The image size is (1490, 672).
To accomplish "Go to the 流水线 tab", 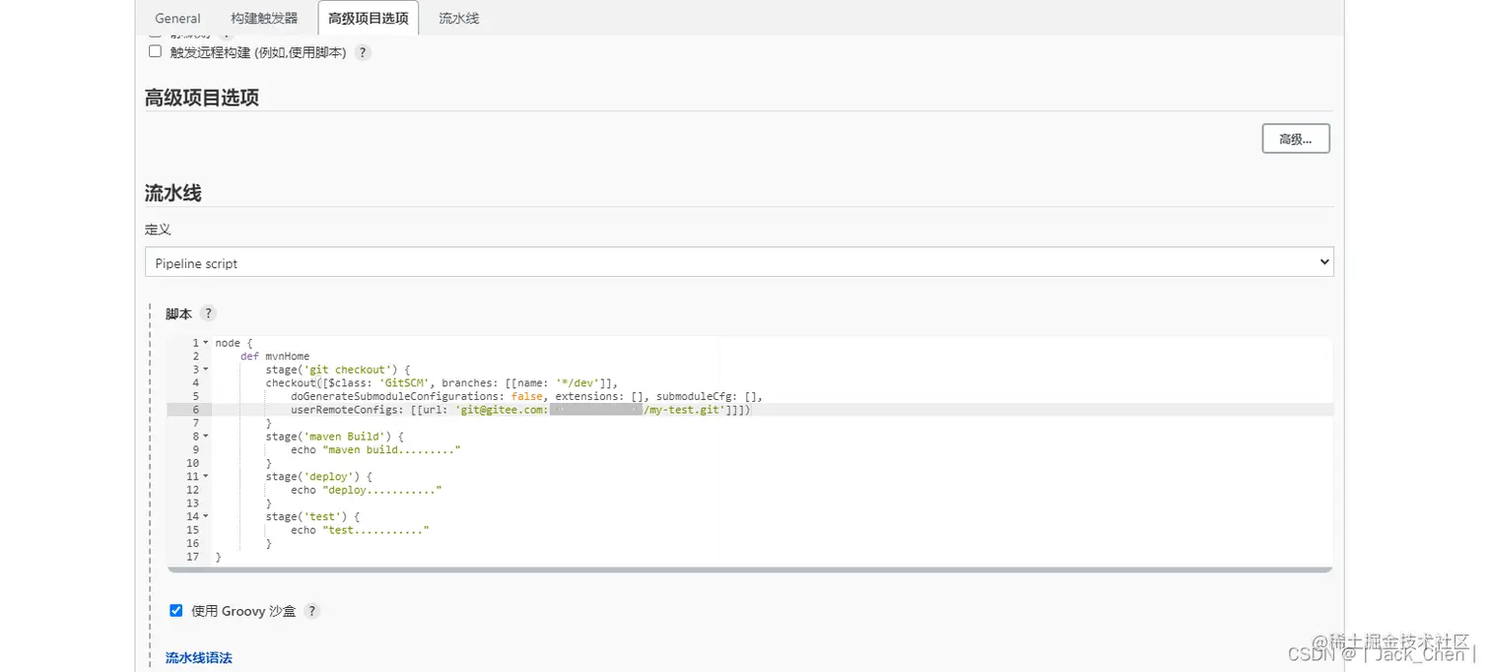I will (x=459, y=18).
